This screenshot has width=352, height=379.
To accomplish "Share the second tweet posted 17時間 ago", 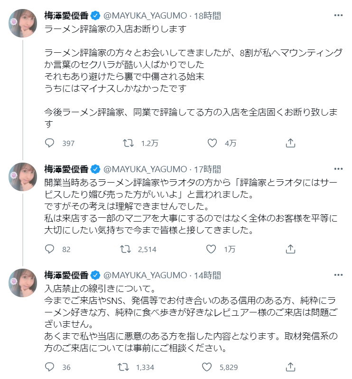I will coord(291,249).
